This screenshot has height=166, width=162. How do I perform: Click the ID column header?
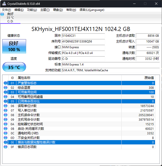pyautogui.click(x=12, y=78)
